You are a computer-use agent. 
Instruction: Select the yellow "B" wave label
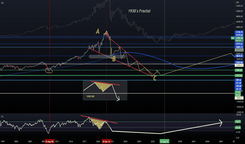[114, 59]
